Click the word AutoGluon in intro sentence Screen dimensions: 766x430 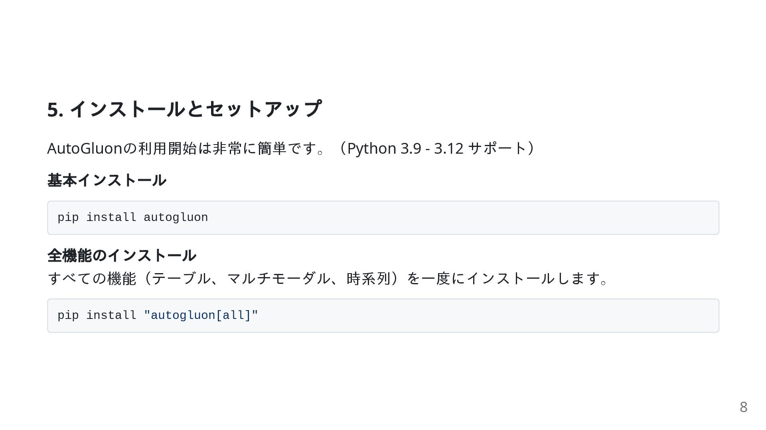[x=85, y=148]
